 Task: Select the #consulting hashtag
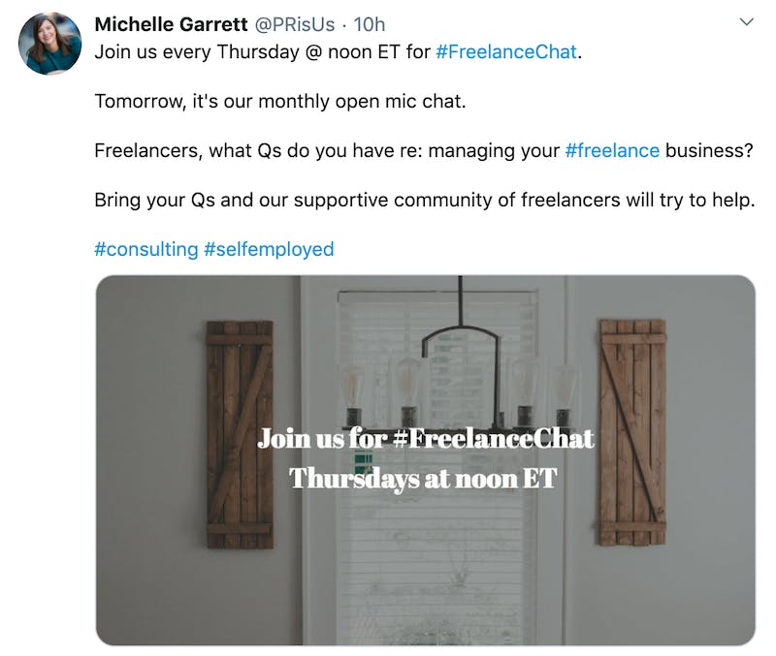coord(146,249)
